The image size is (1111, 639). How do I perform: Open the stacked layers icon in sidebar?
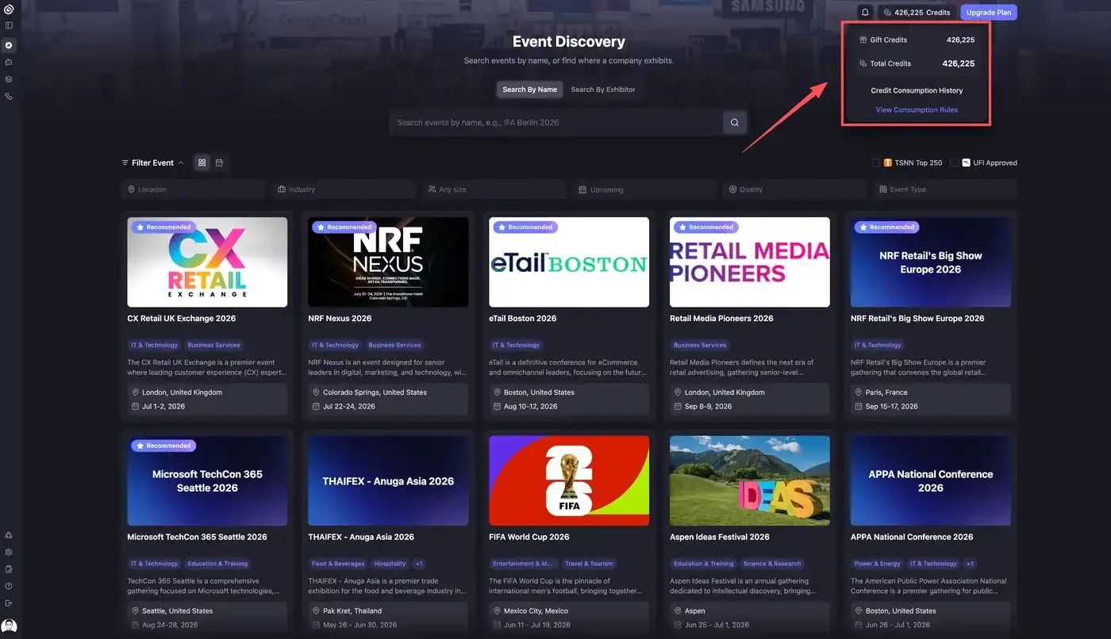(x=9, y=79)
